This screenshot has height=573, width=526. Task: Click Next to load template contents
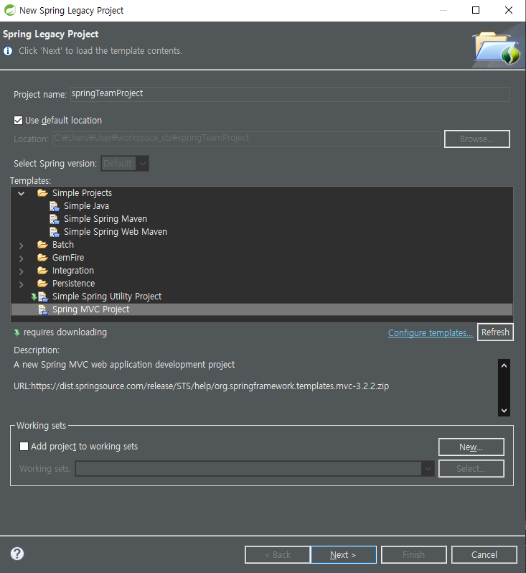[343, 555]
